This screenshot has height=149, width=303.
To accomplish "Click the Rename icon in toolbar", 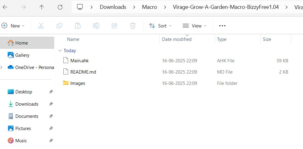I will (96, 26).
